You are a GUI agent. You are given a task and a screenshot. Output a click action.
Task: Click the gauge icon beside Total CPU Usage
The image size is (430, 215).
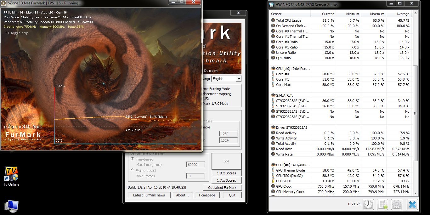273,20
